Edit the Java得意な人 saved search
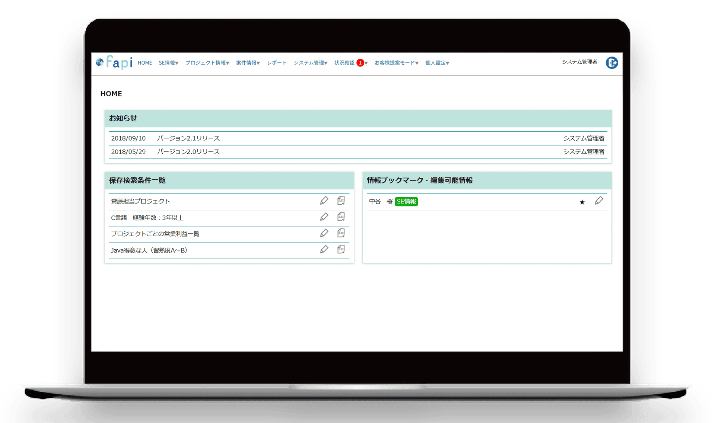 (x=324, y=250)
